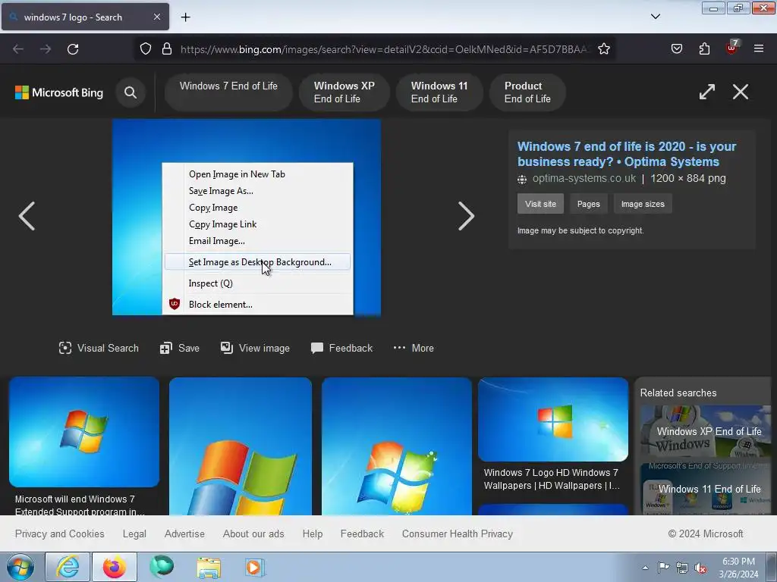The width and height of the screenshot is (777, 582).
Task: Open the Microsoft will end Windows 7 thumbnail
Action: (84, 431)
